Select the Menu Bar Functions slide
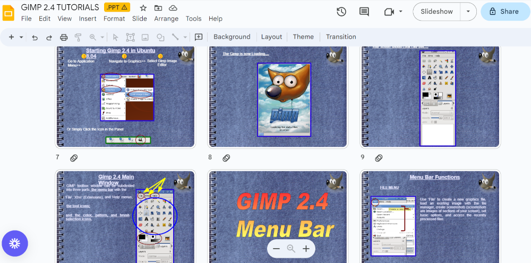The width and height of the screenshot is (531, 263). pyautogui.click(x=430, y=216)
